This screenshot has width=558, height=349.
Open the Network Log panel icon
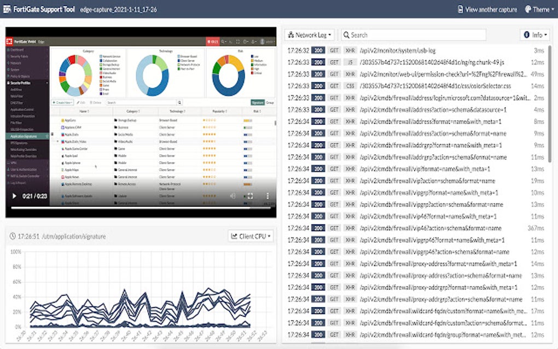(290, 34)
